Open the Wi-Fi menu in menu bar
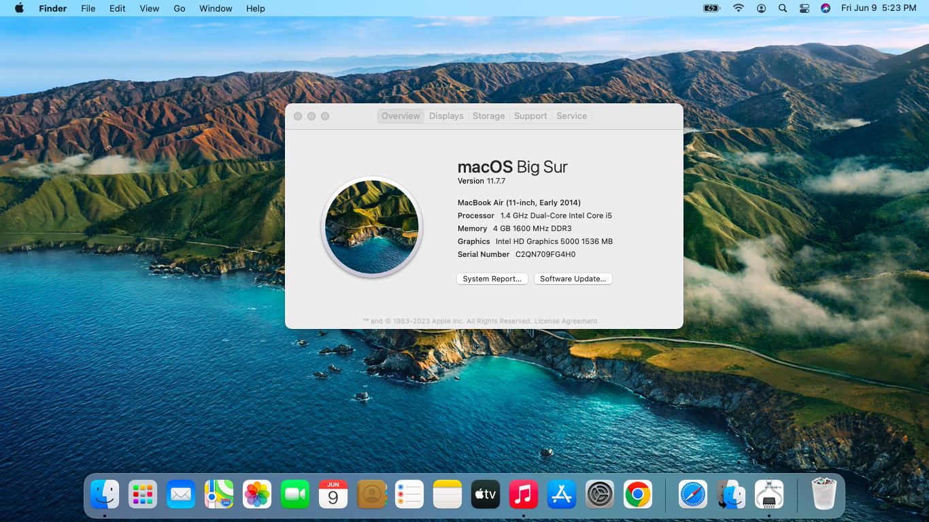This screenshot has width=929, height=522. tap(739, 8)
